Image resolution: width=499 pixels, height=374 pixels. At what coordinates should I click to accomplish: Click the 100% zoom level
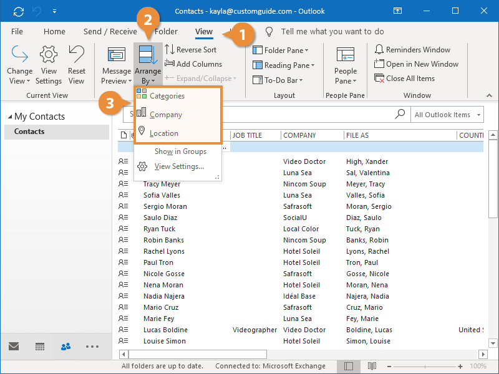pos(478,367)
